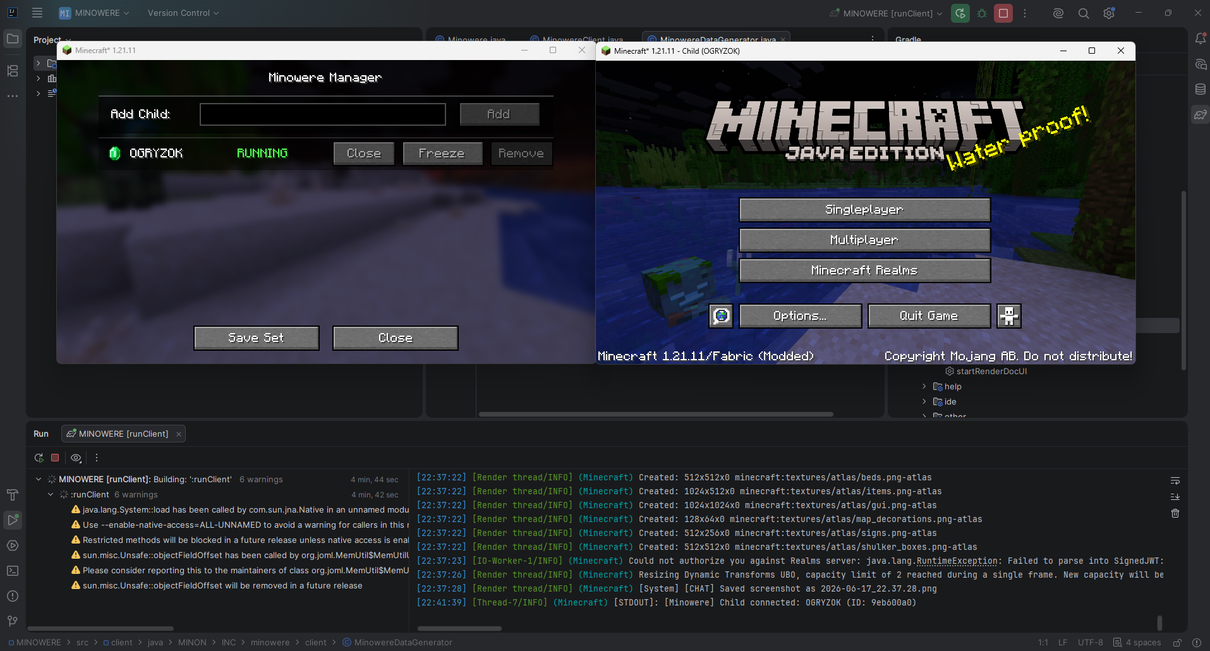This screenshot has width=1210, height=651.
Task: Open the Run tool window icon in left sidebar
Action: tap(13, 520)
